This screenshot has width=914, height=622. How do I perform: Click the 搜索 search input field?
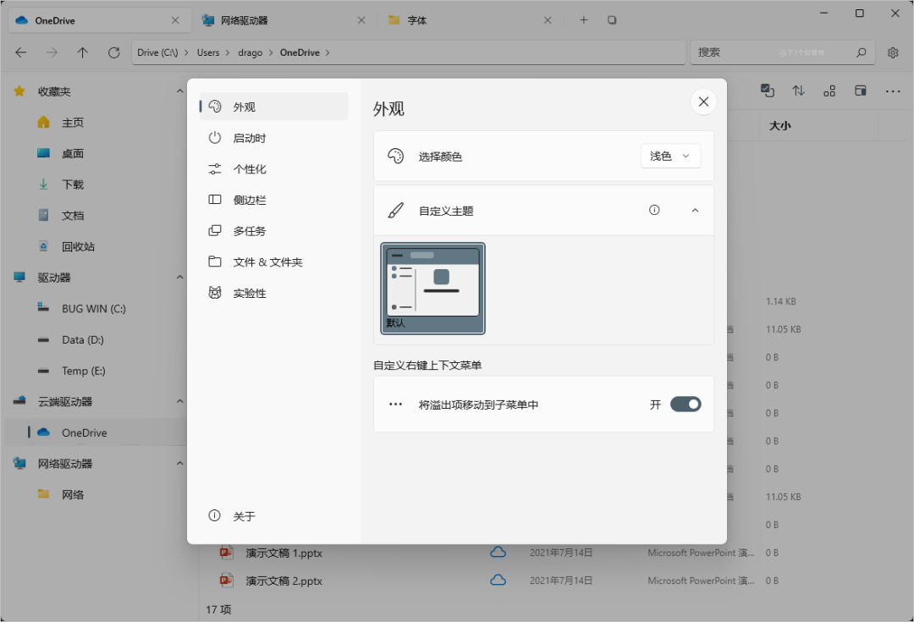(770, 52)
